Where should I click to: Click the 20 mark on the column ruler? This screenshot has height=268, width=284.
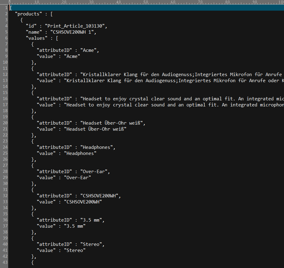[x=64, y=2]
